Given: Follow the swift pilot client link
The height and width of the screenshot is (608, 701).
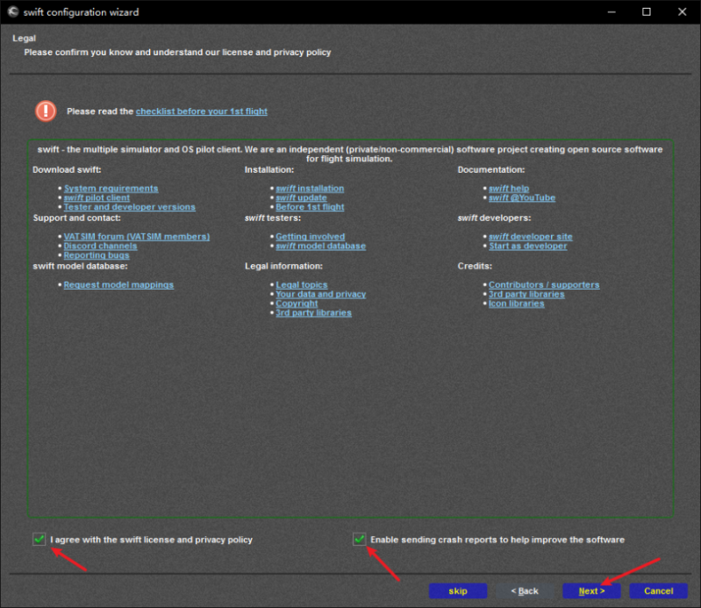Looking at the screenshot, I should (97, 198).
